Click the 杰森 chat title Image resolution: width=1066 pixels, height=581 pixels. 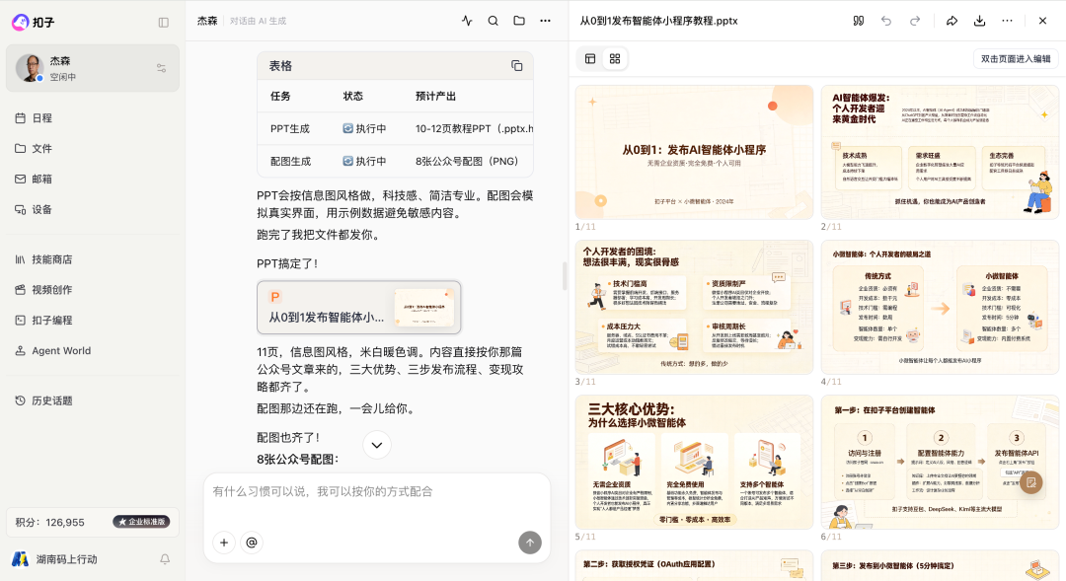[207, 21]
